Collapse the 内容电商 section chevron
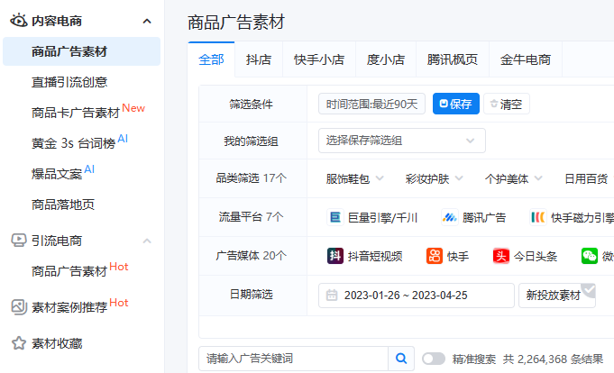Screen dimensions: 614x373 pyautogui.click(x=147, y=21)
